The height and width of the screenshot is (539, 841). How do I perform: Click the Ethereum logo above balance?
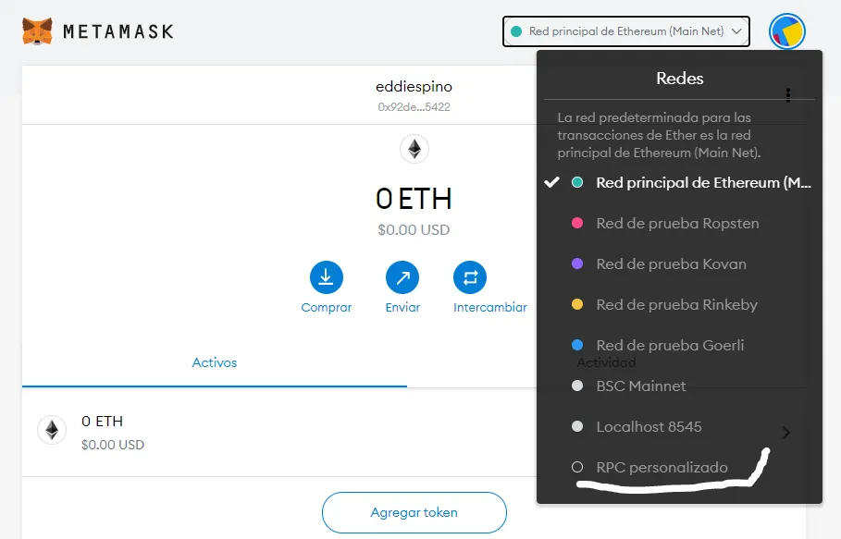pyautogui.click(x=414, y=149)
